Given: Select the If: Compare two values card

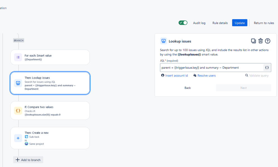Looking at the screenshot, I should (x=50, y=111).
